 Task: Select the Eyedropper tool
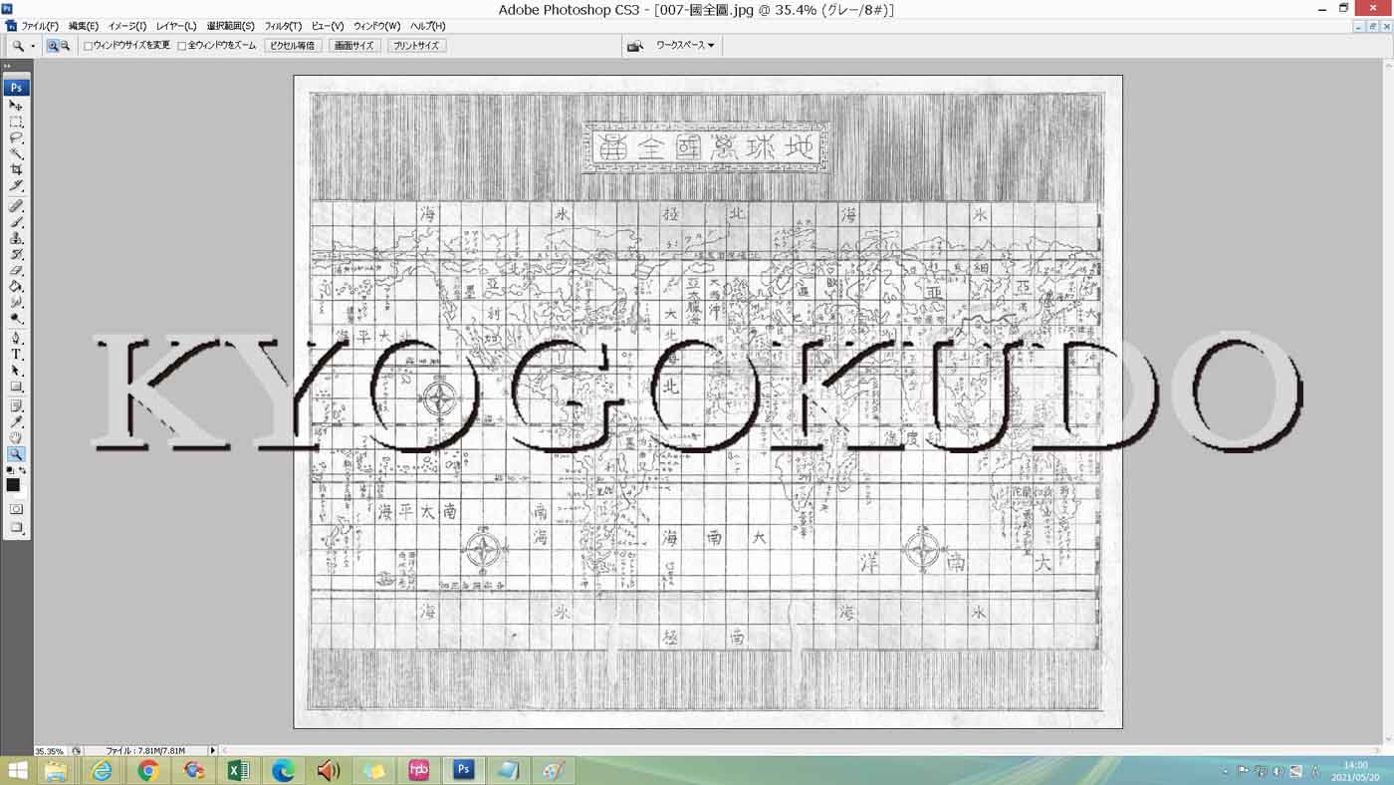point(16,421)
